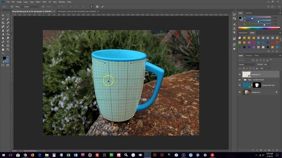This screenshot has width=282, height=158.
Task: Switch between free transform and warp modes
Action: pyautogui.click(x=91, y=7)
